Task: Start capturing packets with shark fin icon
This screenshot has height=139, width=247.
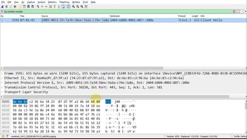Action: coord(2,7)
